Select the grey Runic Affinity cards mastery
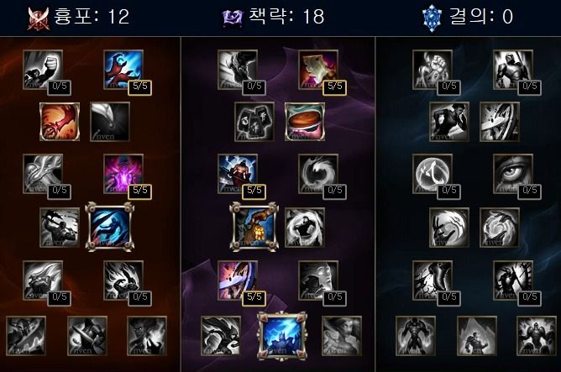Viewport: 561px width, 372px height. click(254, 122)
